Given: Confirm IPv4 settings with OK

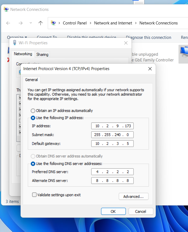Looking at the screenshot, I should click(113, 211).
